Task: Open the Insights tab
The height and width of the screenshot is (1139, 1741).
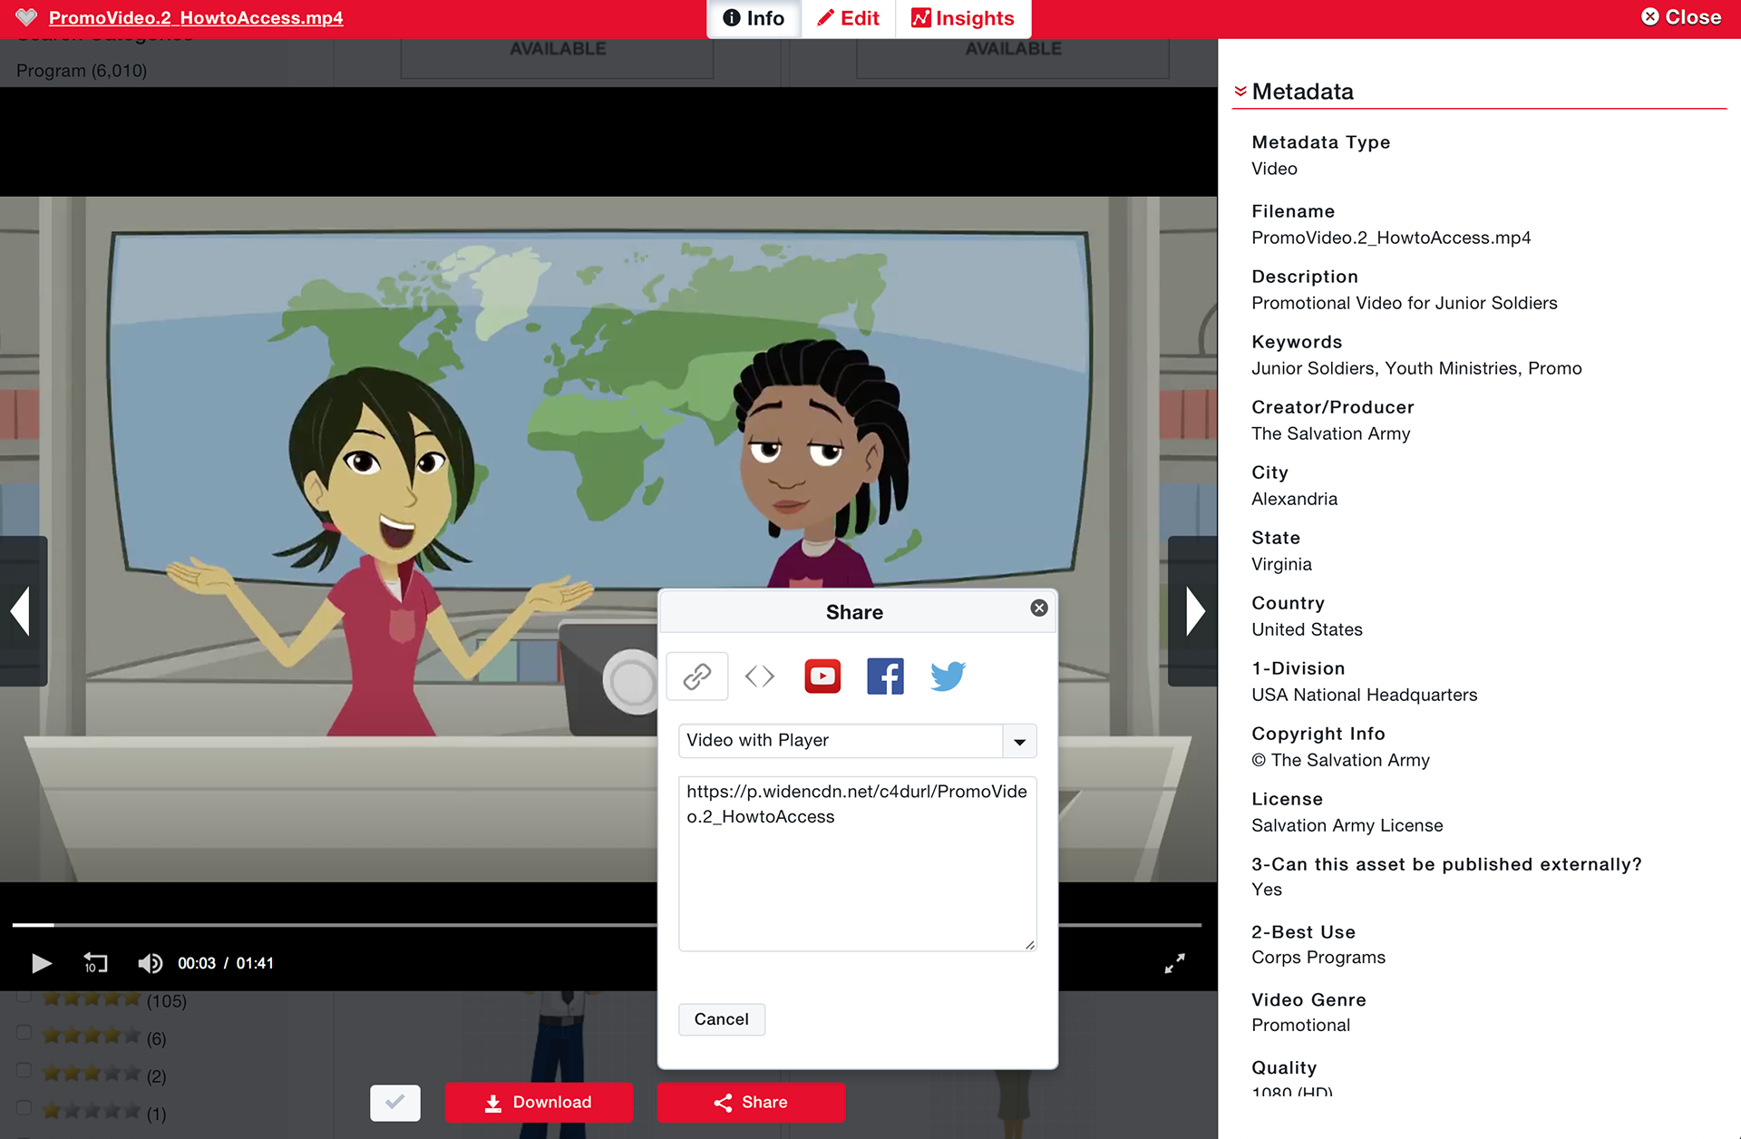Action: tap(963, 19)
